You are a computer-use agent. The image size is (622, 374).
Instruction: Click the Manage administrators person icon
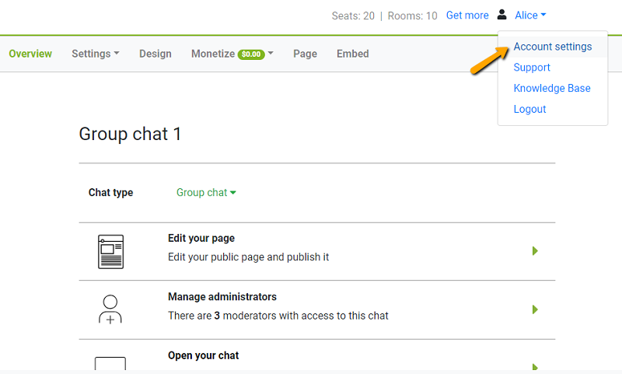pyautogui.click(x=110, y=309)
